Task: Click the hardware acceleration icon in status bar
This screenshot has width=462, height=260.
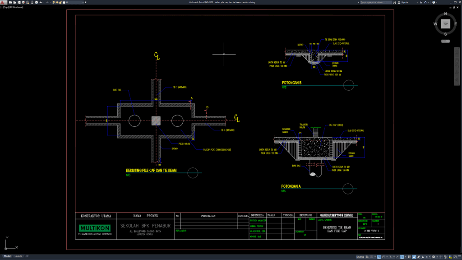Action: [450, 257]
